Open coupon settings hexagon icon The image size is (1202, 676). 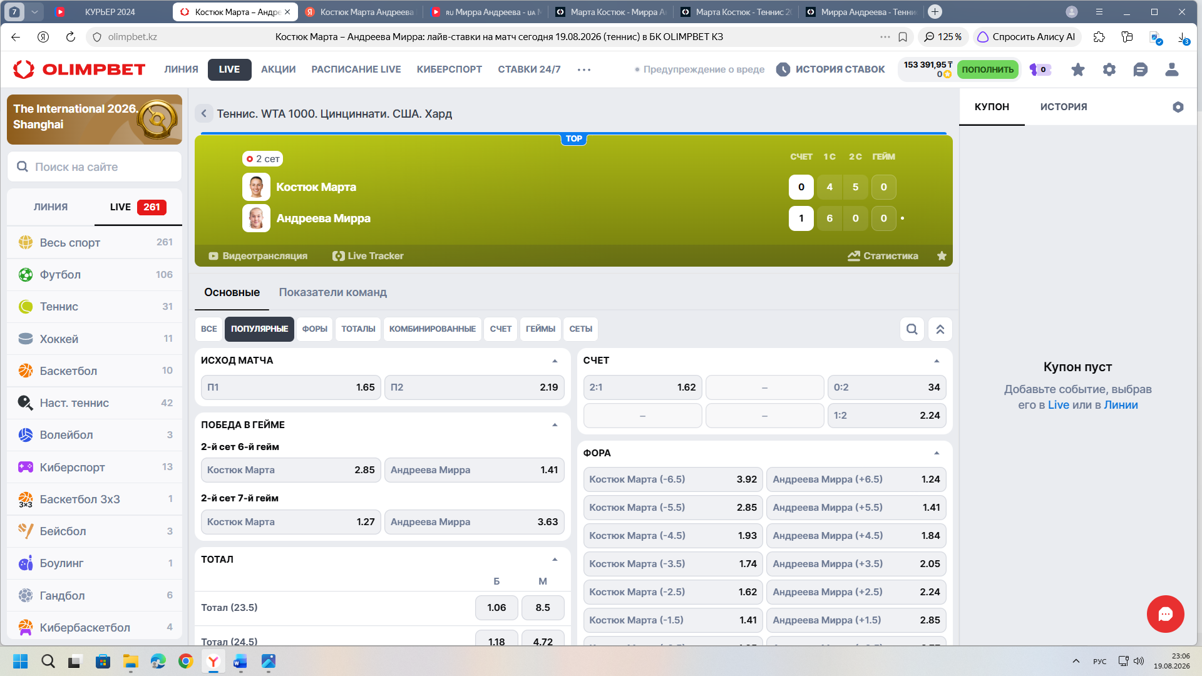click(x=1178, y=107)
